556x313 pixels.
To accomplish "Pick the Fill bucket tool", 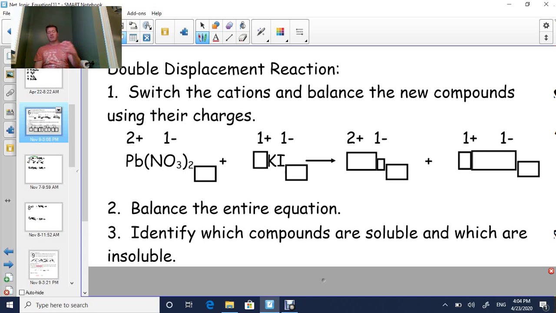I will coord(243,26).
